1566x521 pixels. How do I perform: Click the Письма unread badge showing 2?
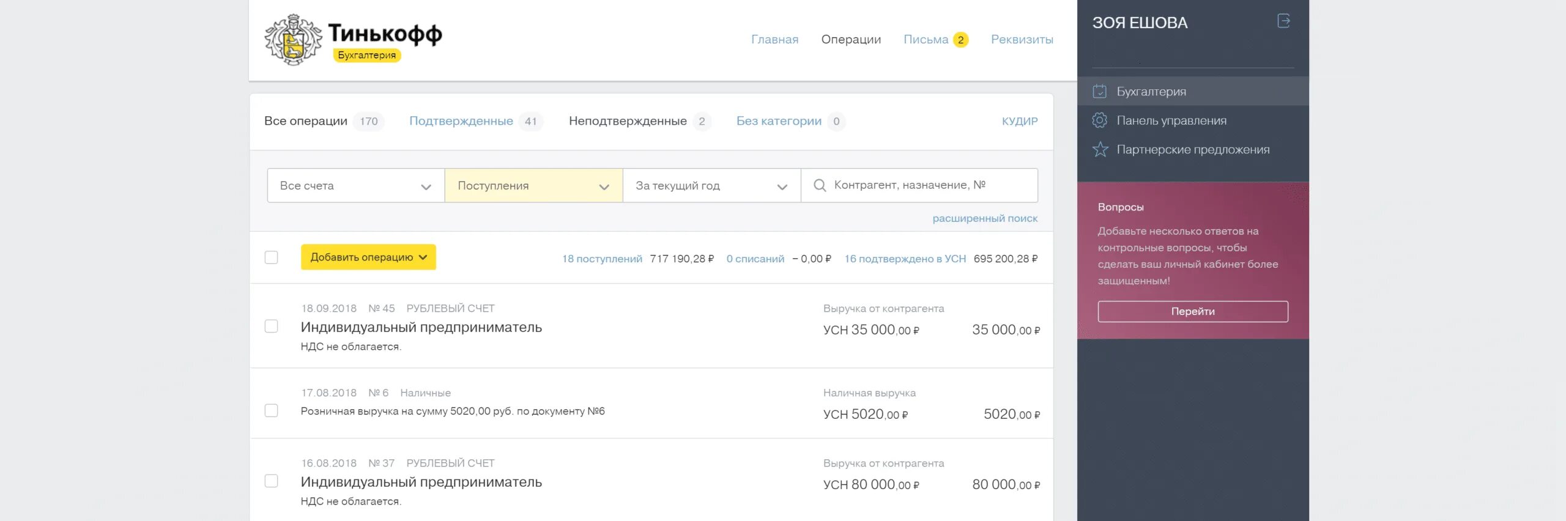[x=960, y=40]
